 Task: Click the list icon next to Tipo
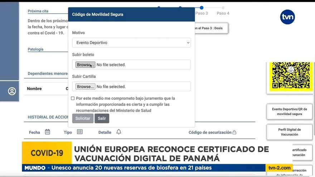(80, 132)
